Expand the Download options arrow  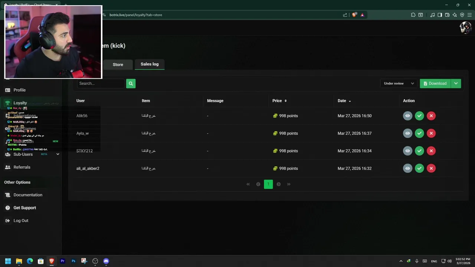coord(456,83)
